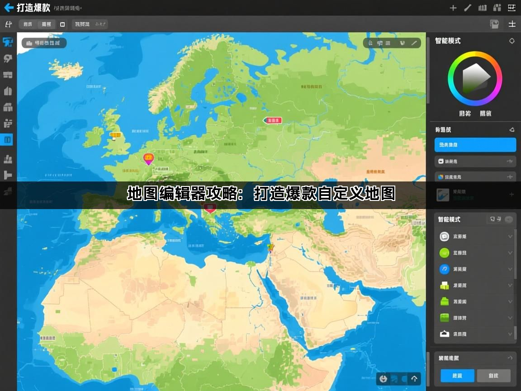The image size is (521, 391).
Task: Toggle the switch beside 智能模式 list header
Action: (x=509, y=219)
